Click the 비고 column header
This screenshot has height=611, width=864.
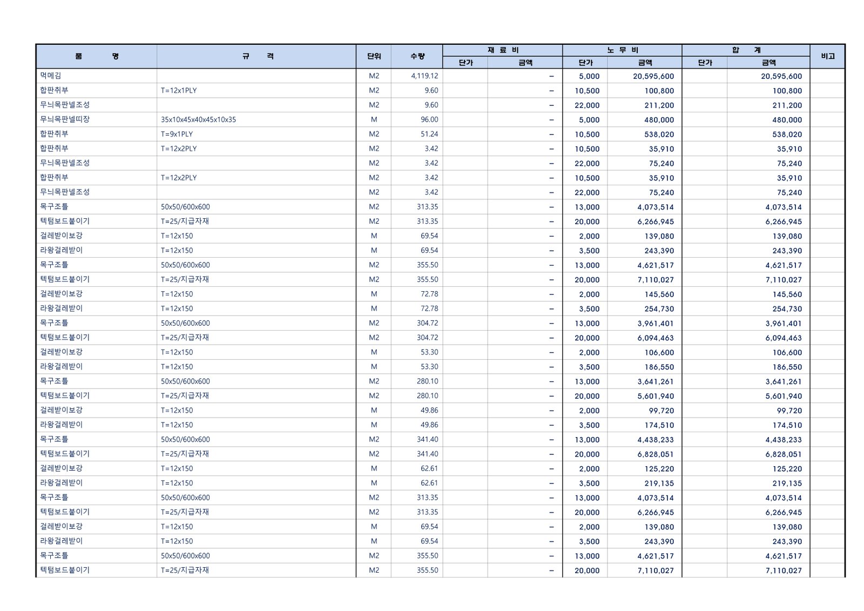(x=827, y=56)
